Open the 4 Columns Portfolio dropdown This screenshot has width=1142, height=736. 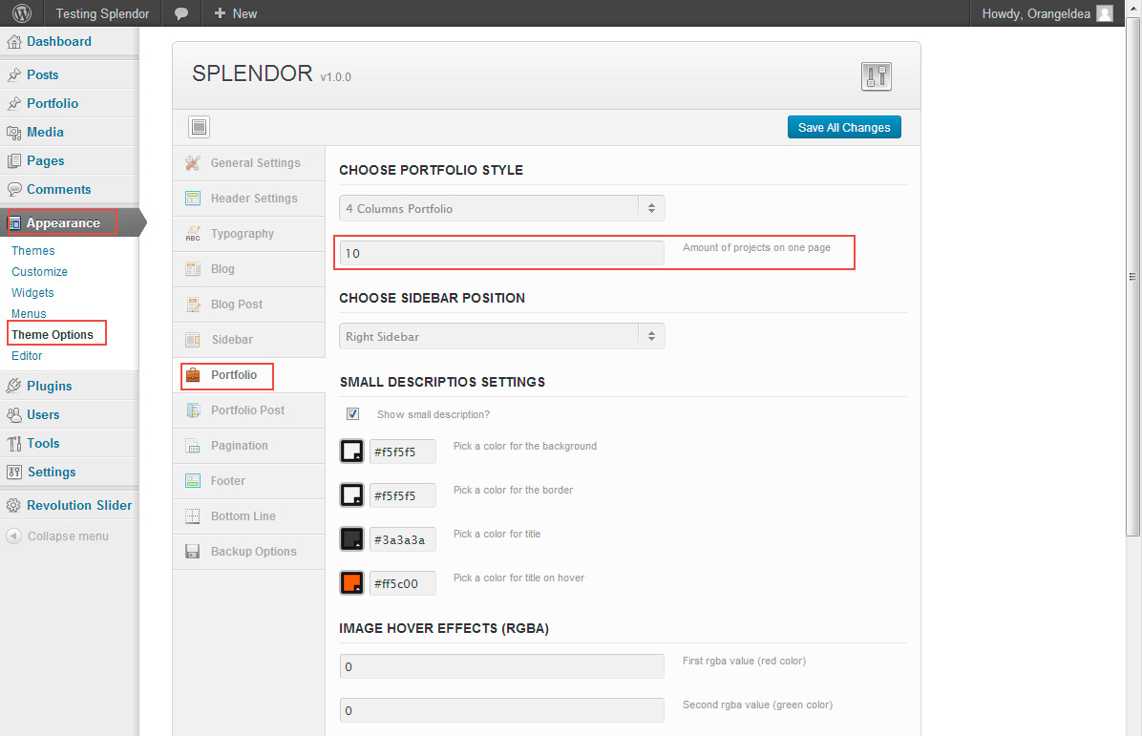502,208
